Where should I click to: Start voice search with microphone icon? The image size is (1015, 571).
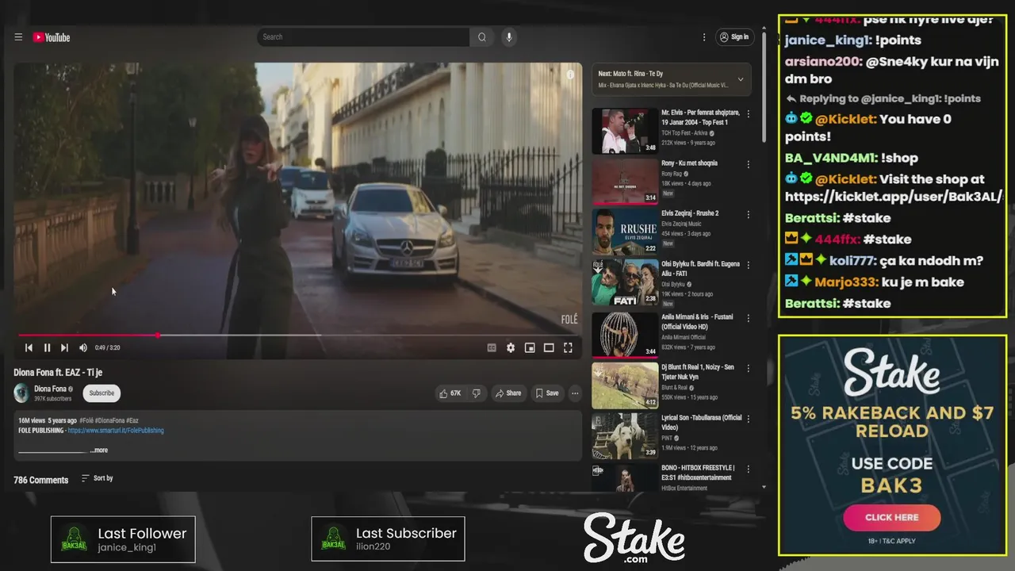[509, 37]
